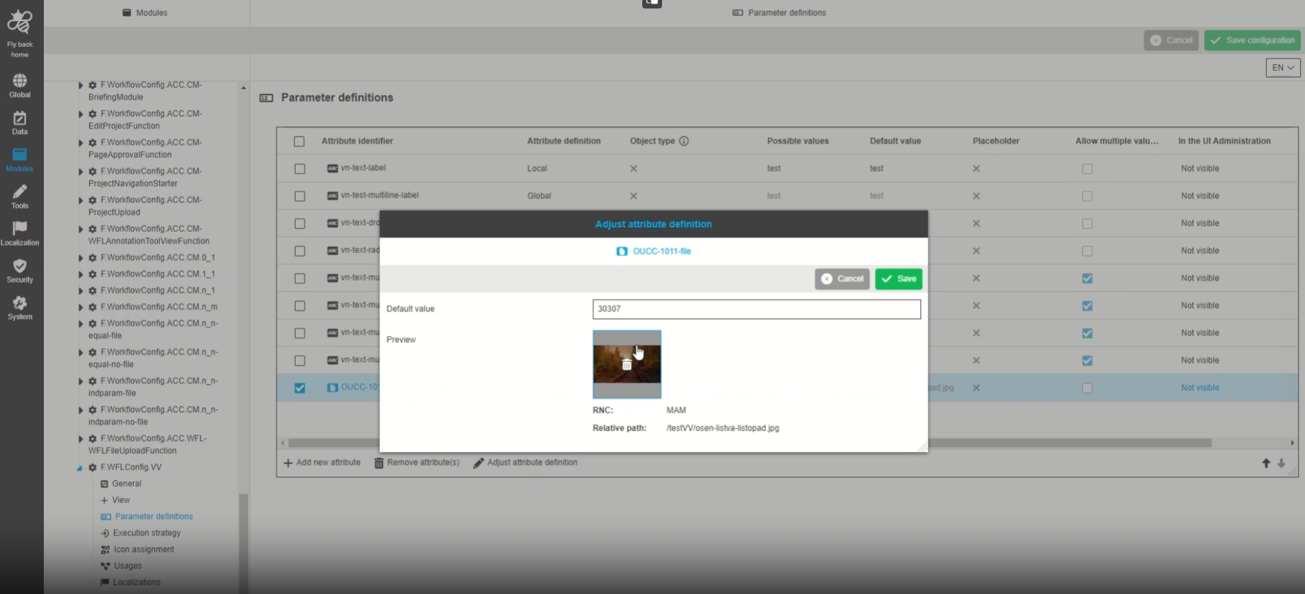1305x594 pixels.
Task: Click the file icon beside OUCC-1011-file title
Action: [622, 251]
